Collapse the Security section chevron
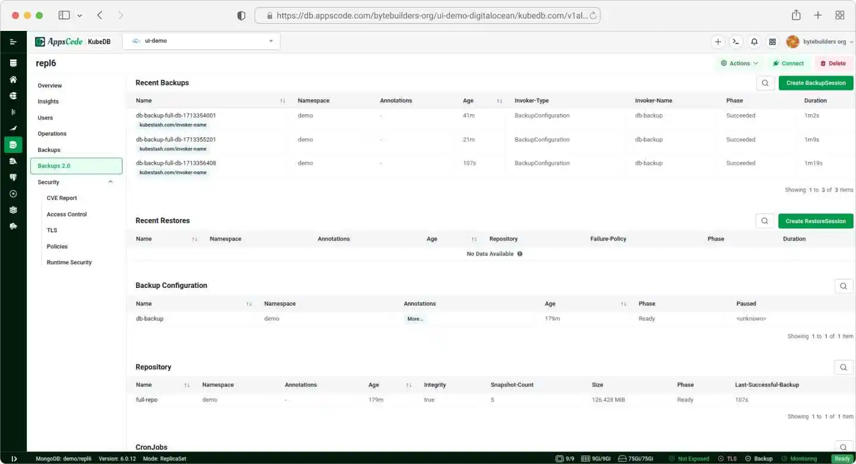 click(x=111, y=182)
